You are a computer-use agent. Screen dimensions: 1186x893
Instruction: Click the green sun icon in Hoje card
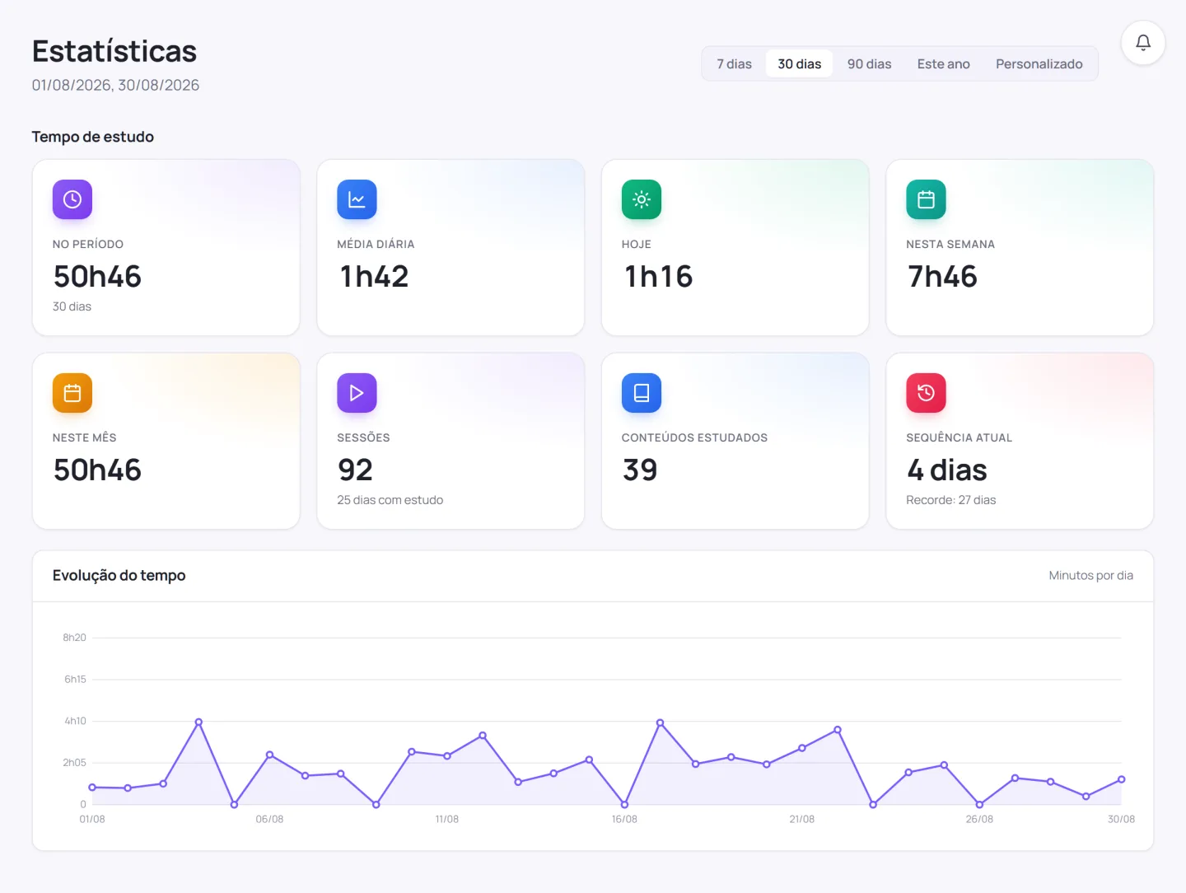point(642,199)
